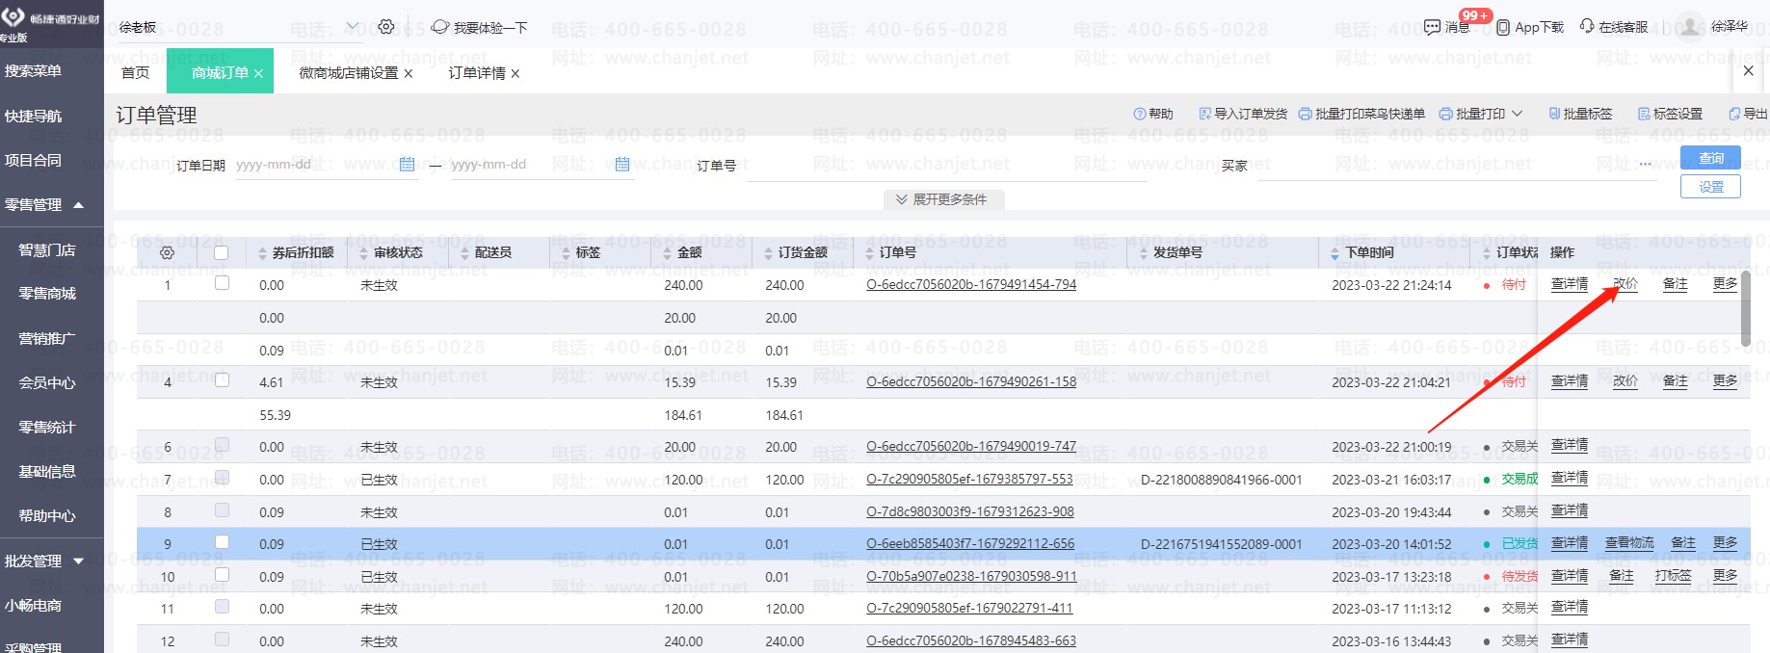This screenshot has height=653, width=1770.
Task: Open 会员中心 in the sidebar menu
Action: [47, 382]
